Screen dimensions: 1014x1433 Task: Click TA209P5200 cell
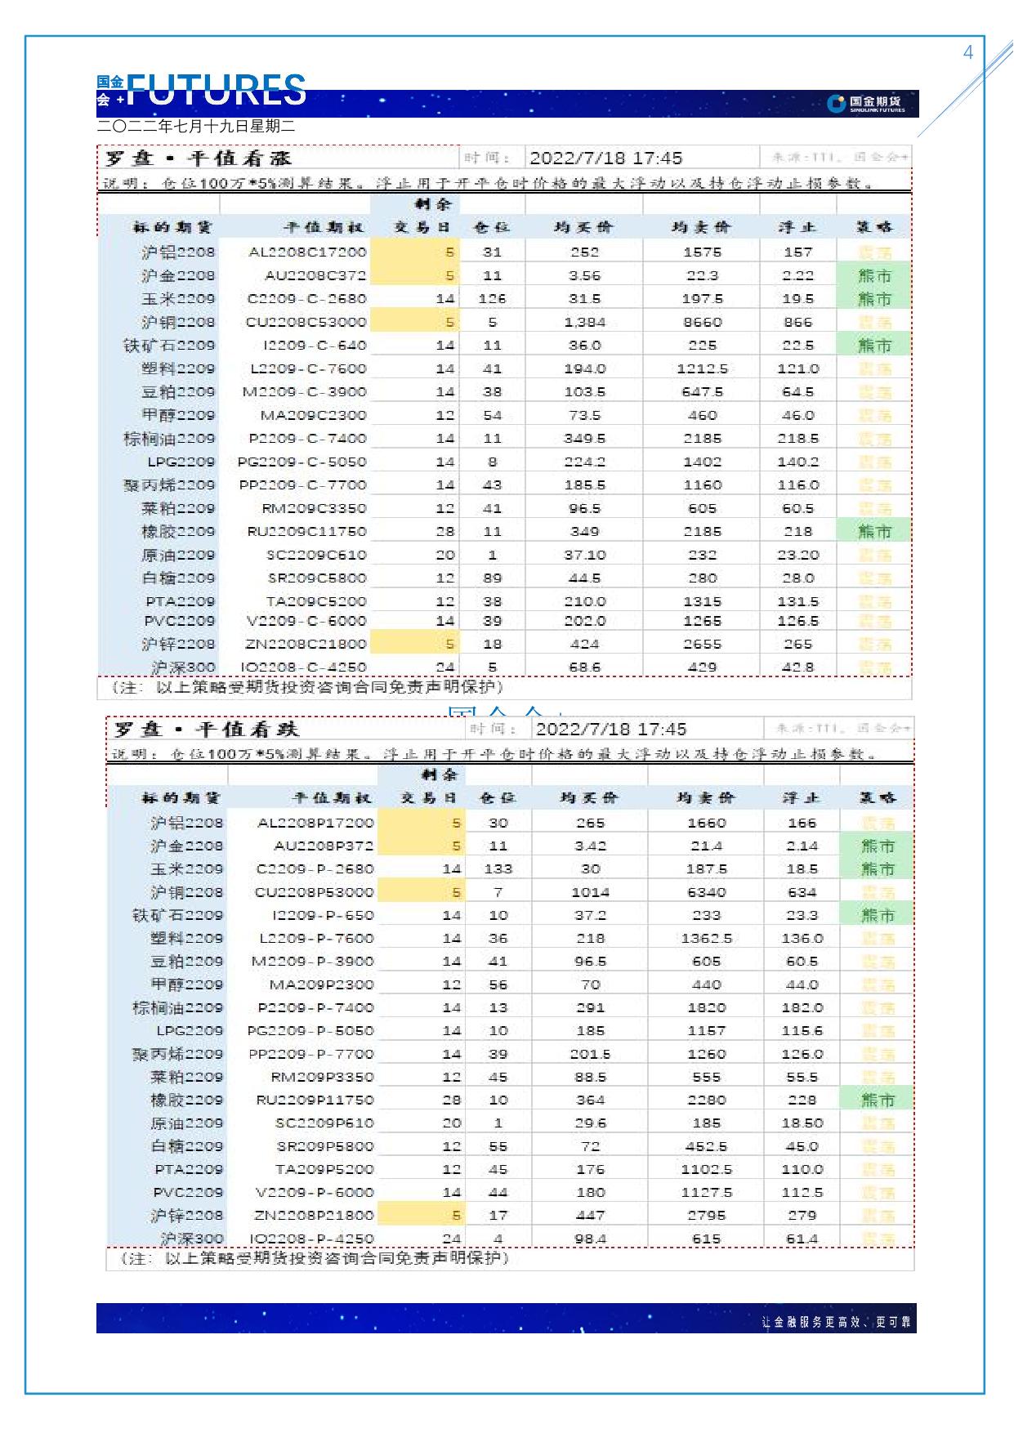click(x=324, y=1169)
